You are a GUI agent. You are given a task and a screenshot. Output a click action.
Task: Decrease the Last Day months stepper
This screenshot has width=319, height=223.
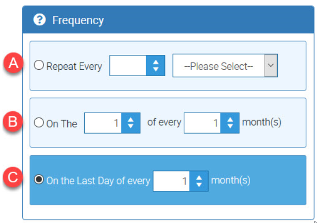(x=199, y=185)
